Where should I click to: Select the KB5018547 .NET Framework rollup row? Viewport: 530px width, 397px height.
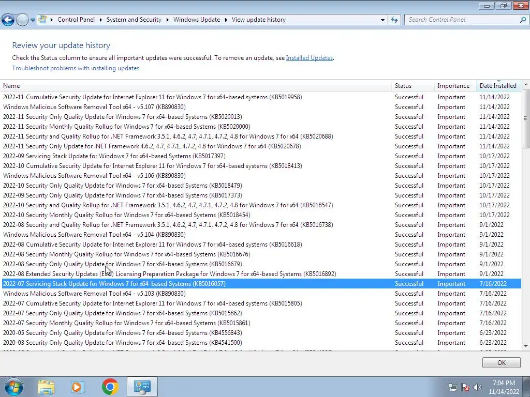[x=261, y=205]
